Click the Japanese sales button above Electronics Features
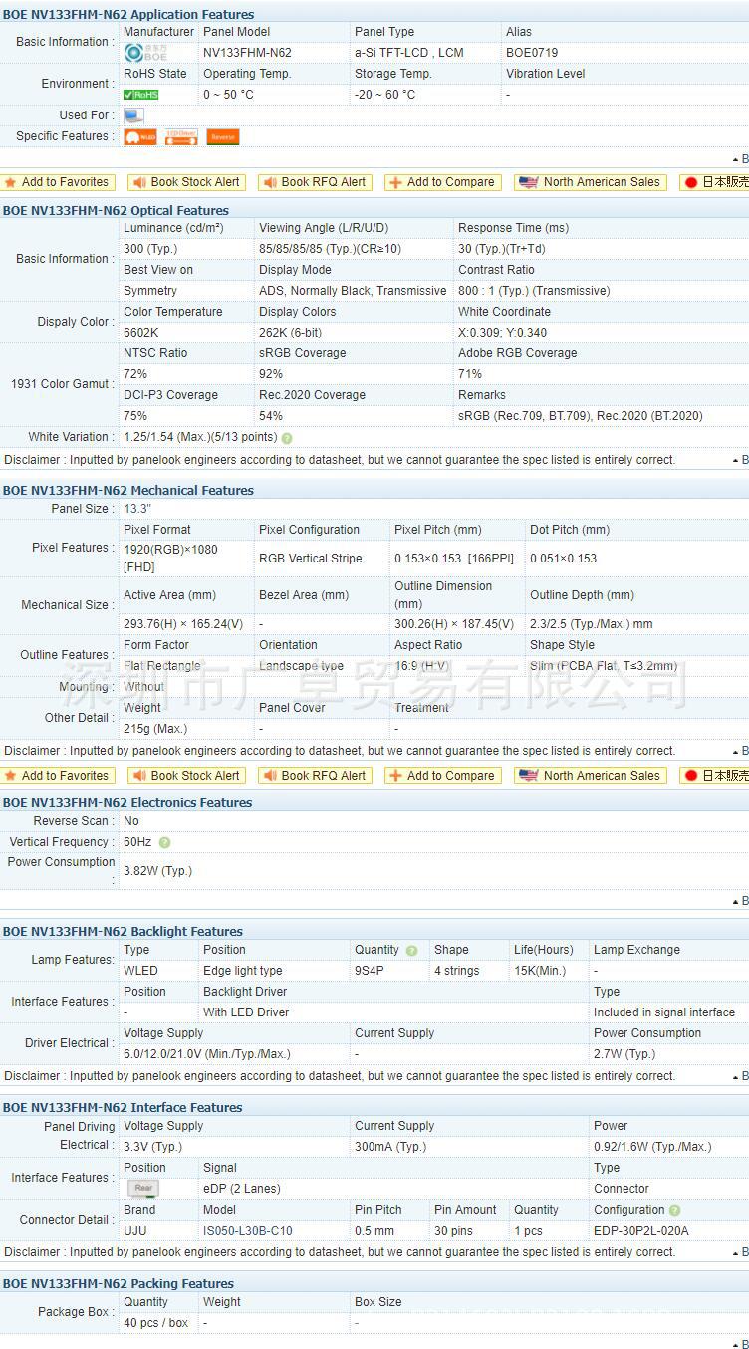The height and width of the screenshot is (1349, 749). click(x=715, y=776)
